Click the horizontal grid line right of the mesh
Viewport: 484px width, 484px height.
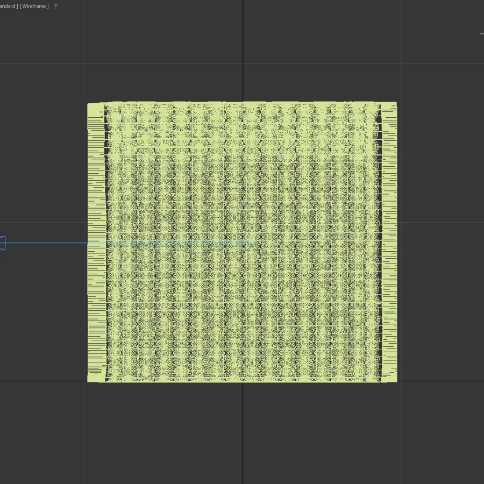click(441, 222)
